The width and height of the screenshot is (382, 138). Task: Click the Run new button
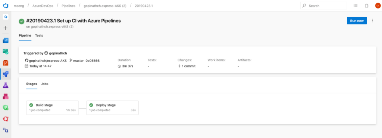point(357,21)
